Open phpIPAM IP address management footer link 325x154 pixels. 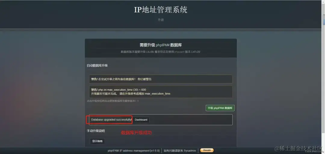[x=134, y=151]
